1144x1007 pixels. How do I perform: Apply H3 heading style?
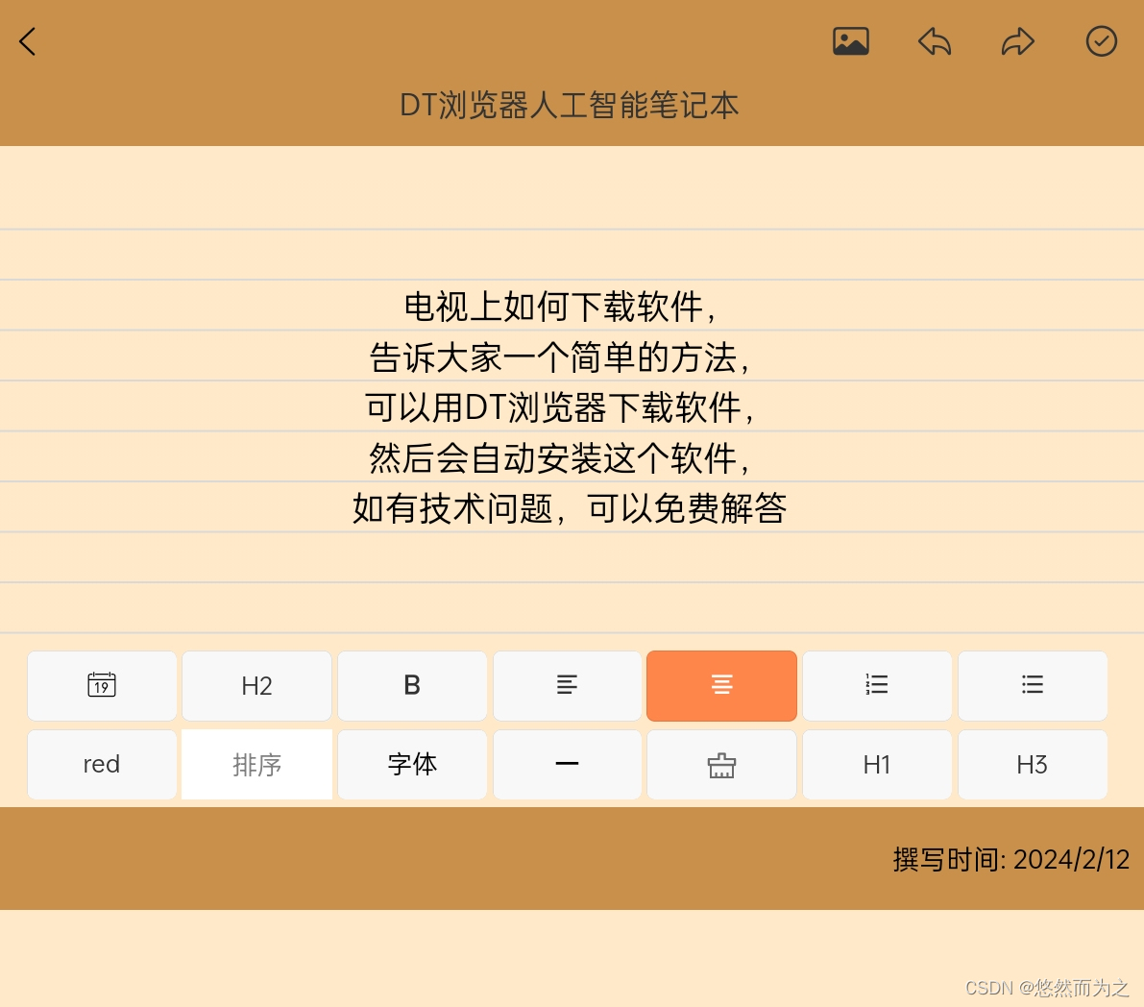coord(1033,764)
